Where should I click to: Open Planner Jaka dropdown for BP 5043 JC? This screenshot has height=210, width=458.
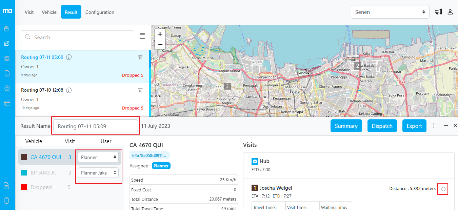[99, 173]
